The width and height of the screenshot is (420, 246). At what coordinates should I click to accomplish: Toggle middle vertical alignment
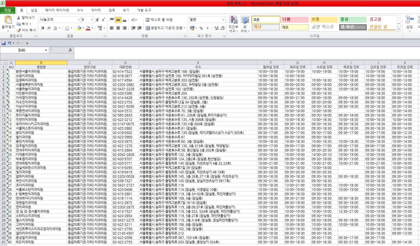[x=118, y=20]
